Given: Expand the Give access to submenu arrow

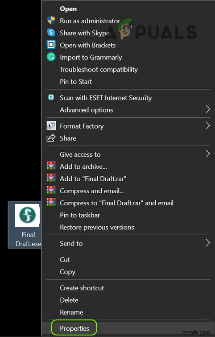Looking at the screenshot, I should [x=207, y=154].
